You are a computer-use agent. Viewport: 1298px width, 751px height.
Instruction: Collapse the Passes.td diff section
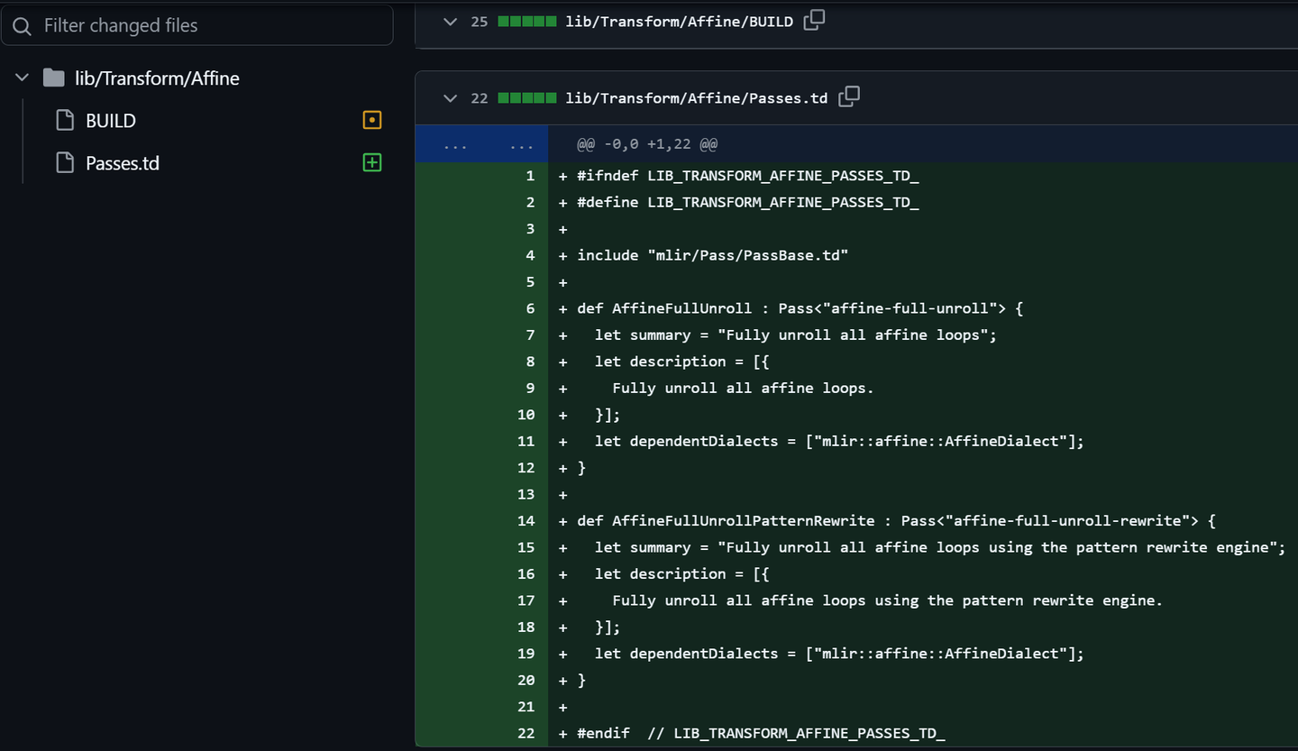[451, 98]
